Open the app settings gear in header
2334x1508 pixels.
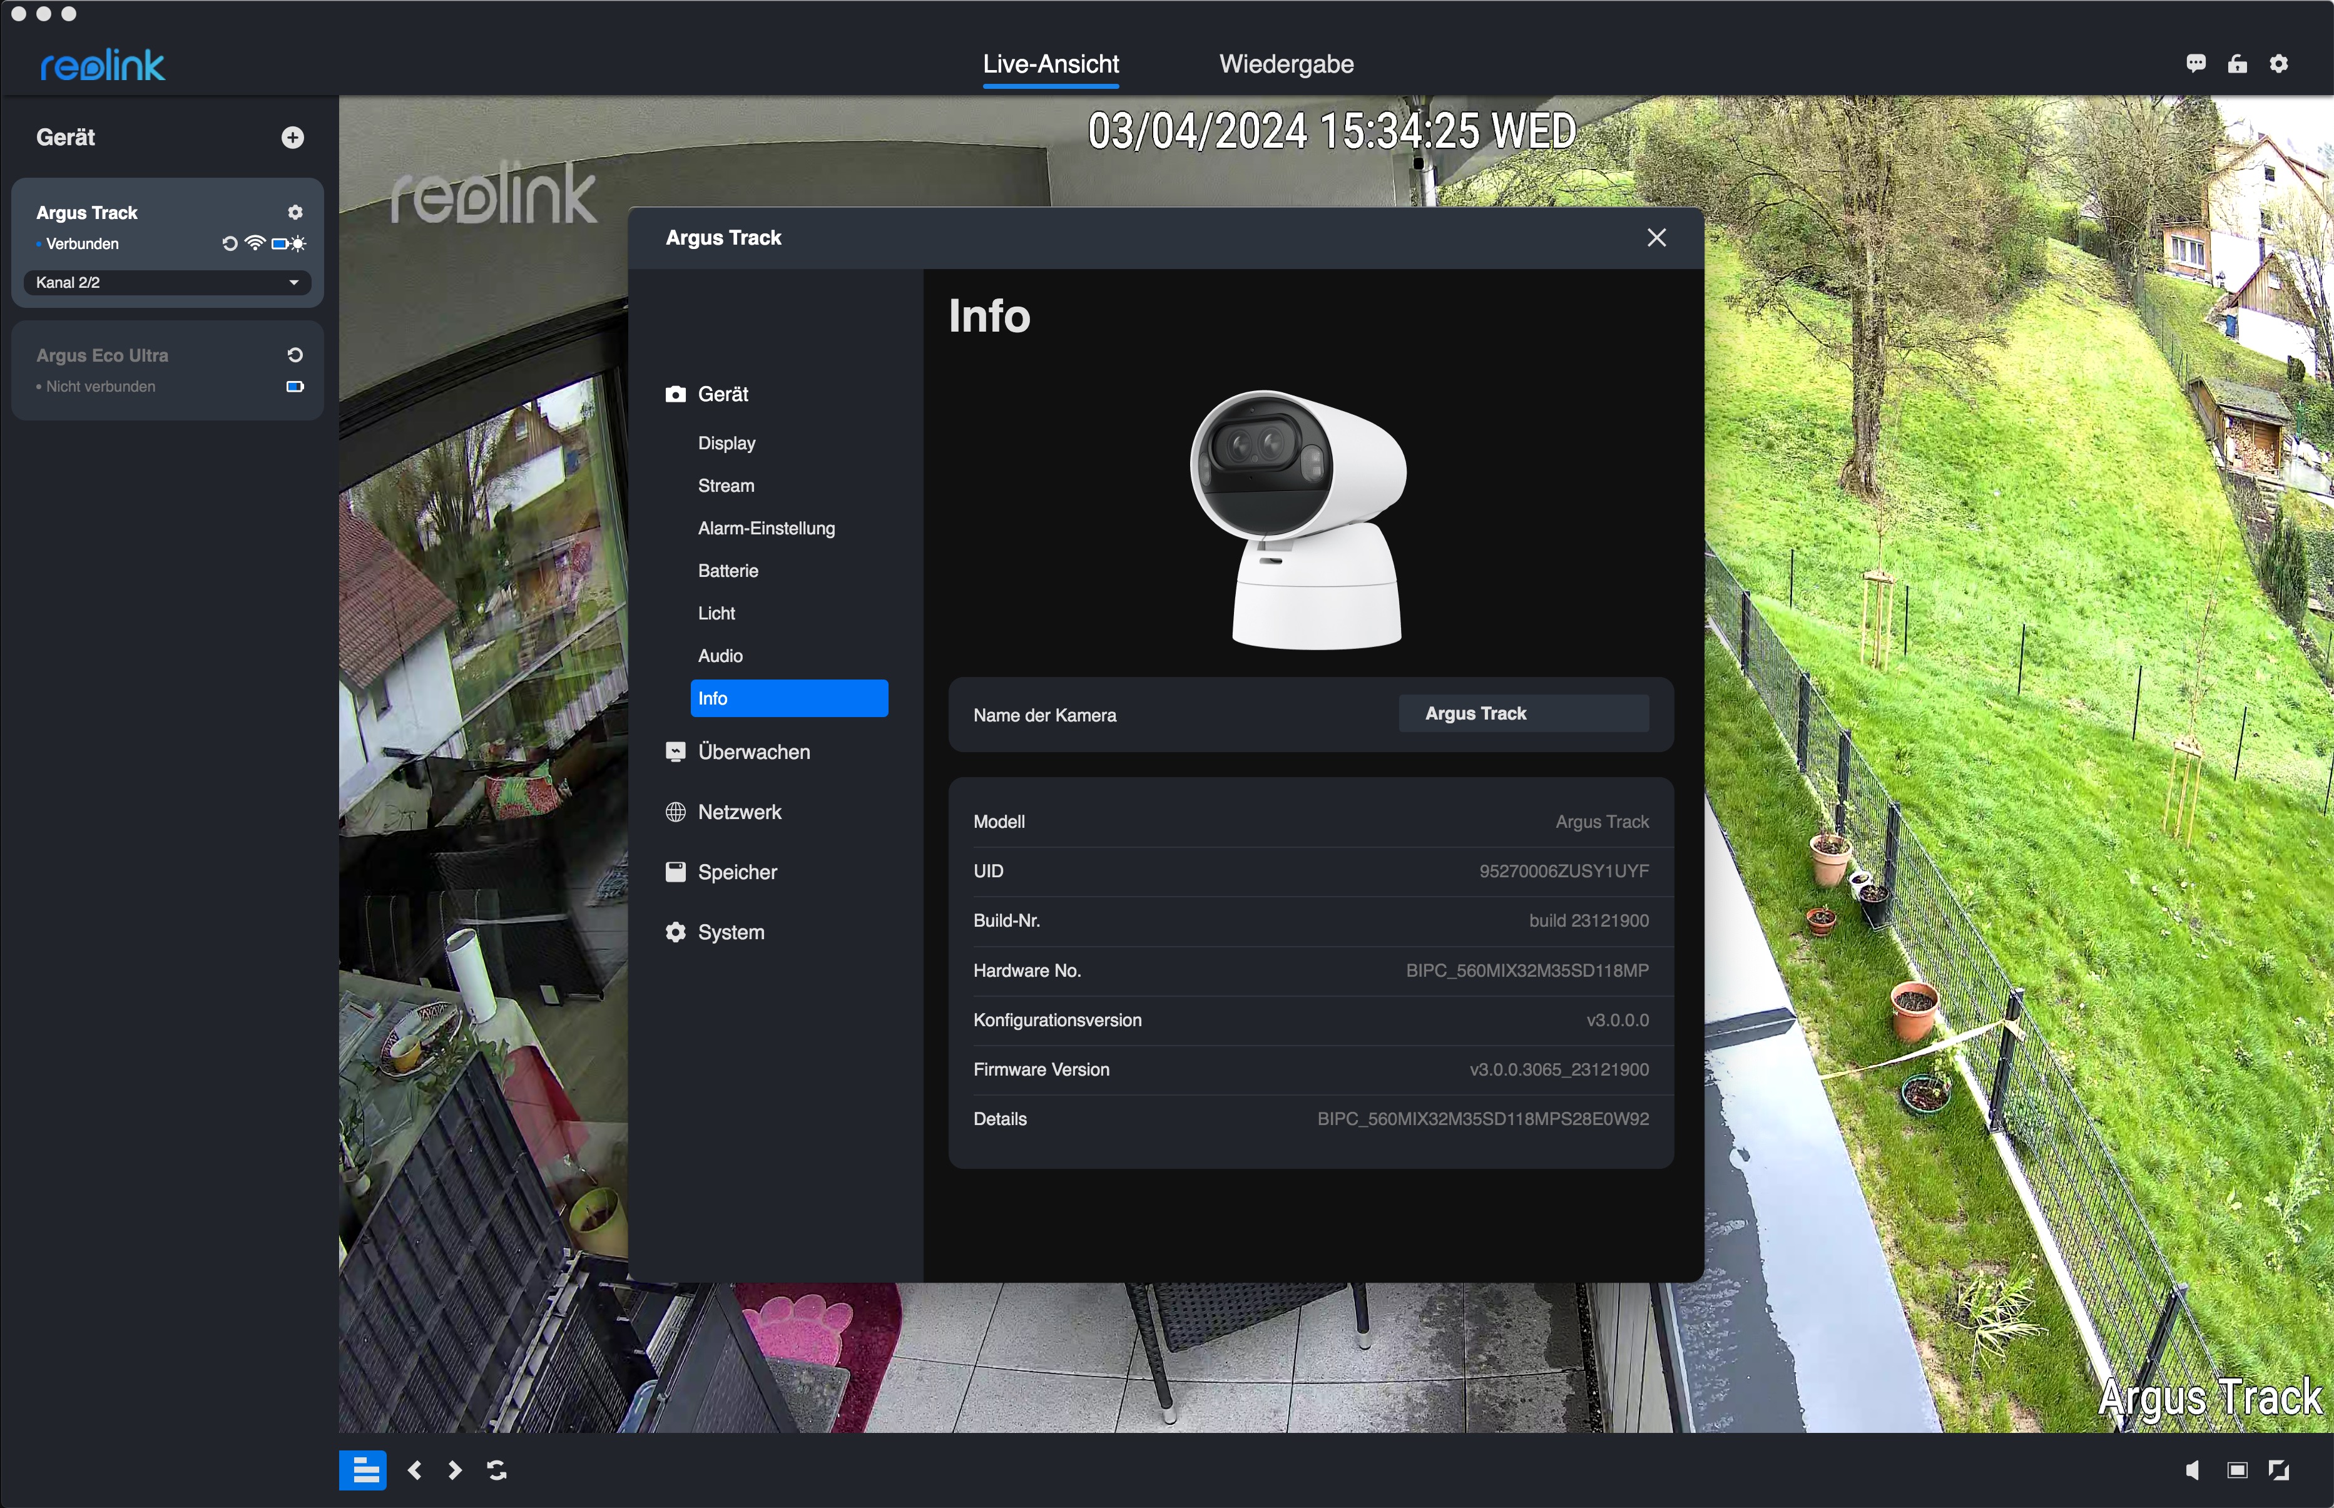pyautogui.click(x=2279, y=64)
